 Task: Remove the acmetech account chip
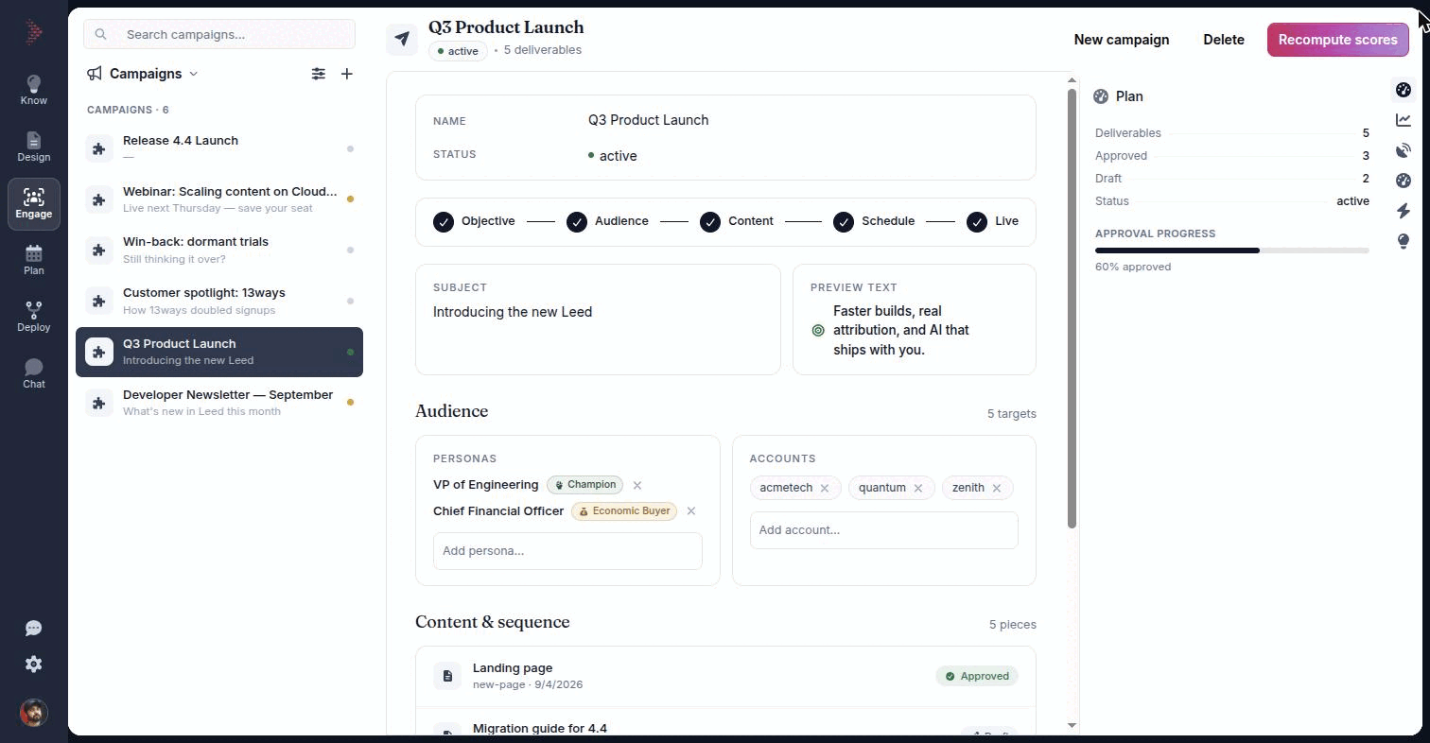pyautogui.click(x=825, y=489)
